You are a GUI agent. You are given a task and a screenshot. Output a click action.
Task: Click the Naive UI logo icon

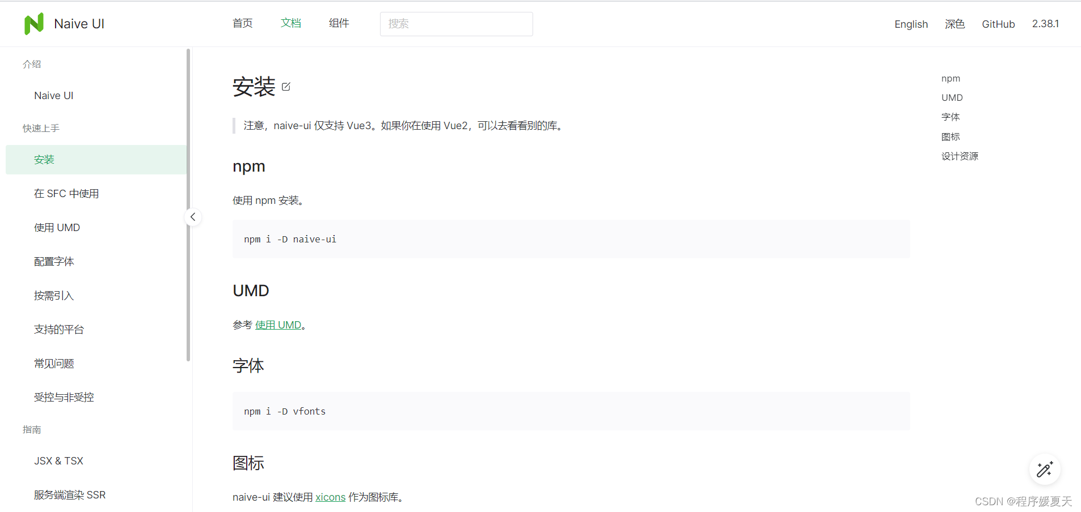(34, 24)
